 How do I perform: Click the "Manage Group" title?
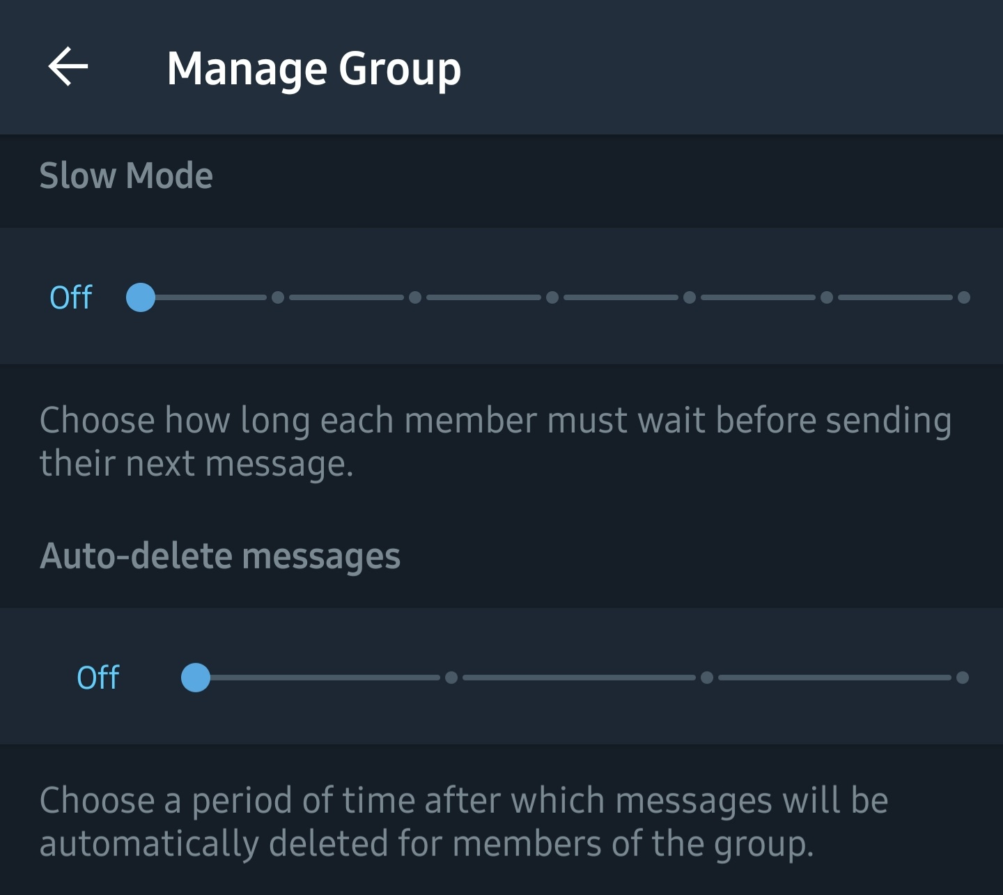click(313, 68)
